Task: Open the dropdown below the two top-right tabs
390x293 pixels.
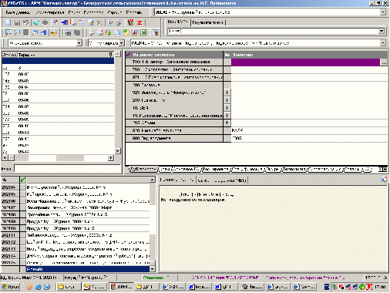Action: click(x=382, y=31)
